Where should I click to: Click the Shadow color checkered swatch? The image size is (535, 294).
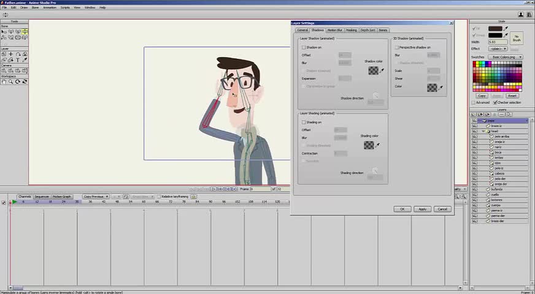(x=373, y=70)
